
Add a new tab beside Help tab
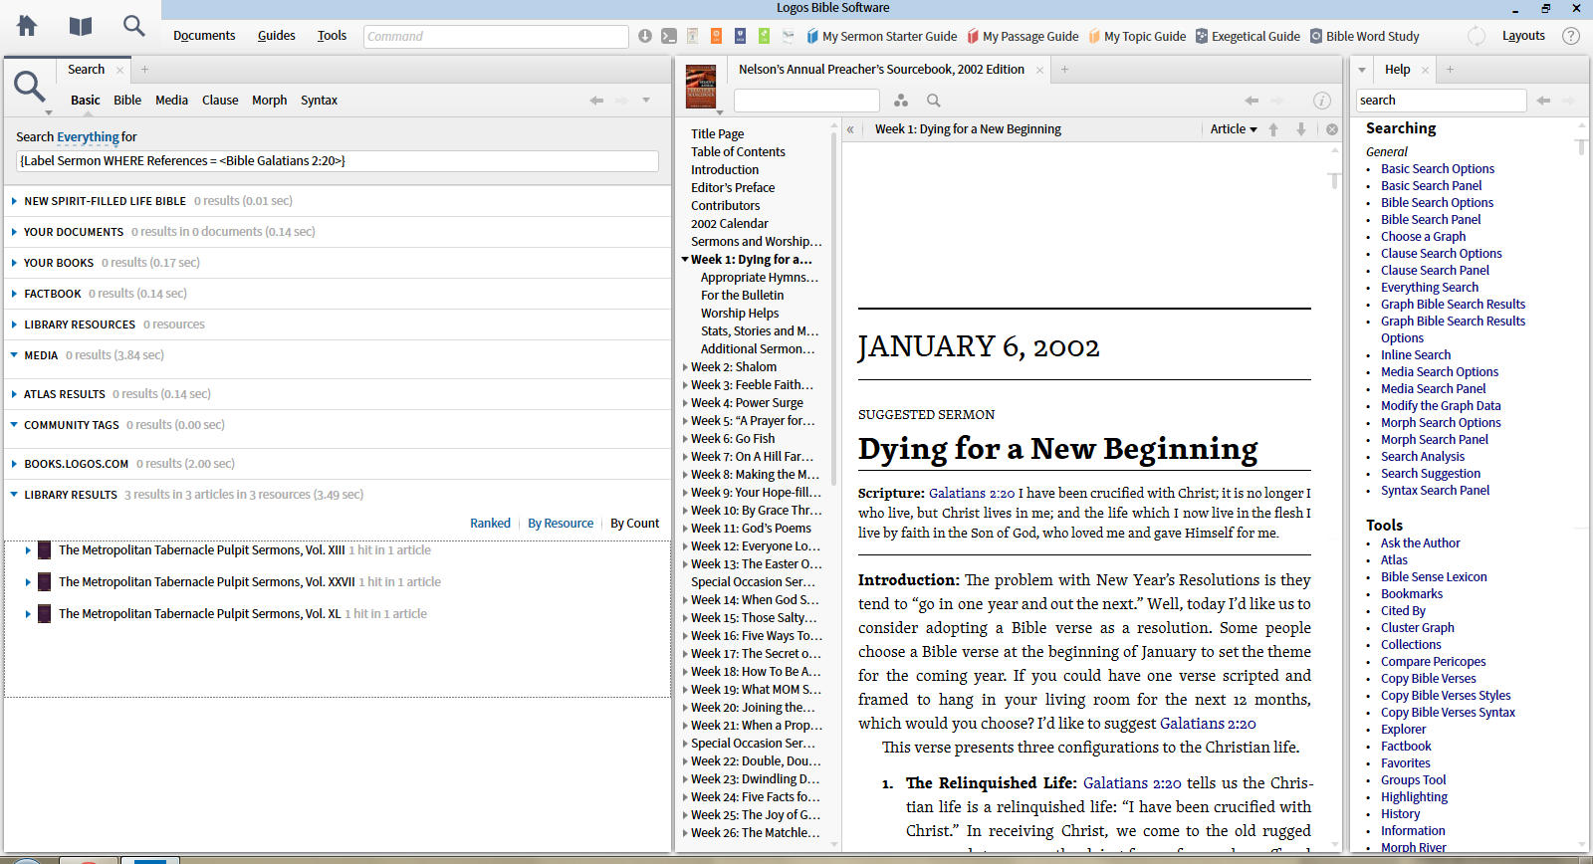click(x=1450, y=70)
